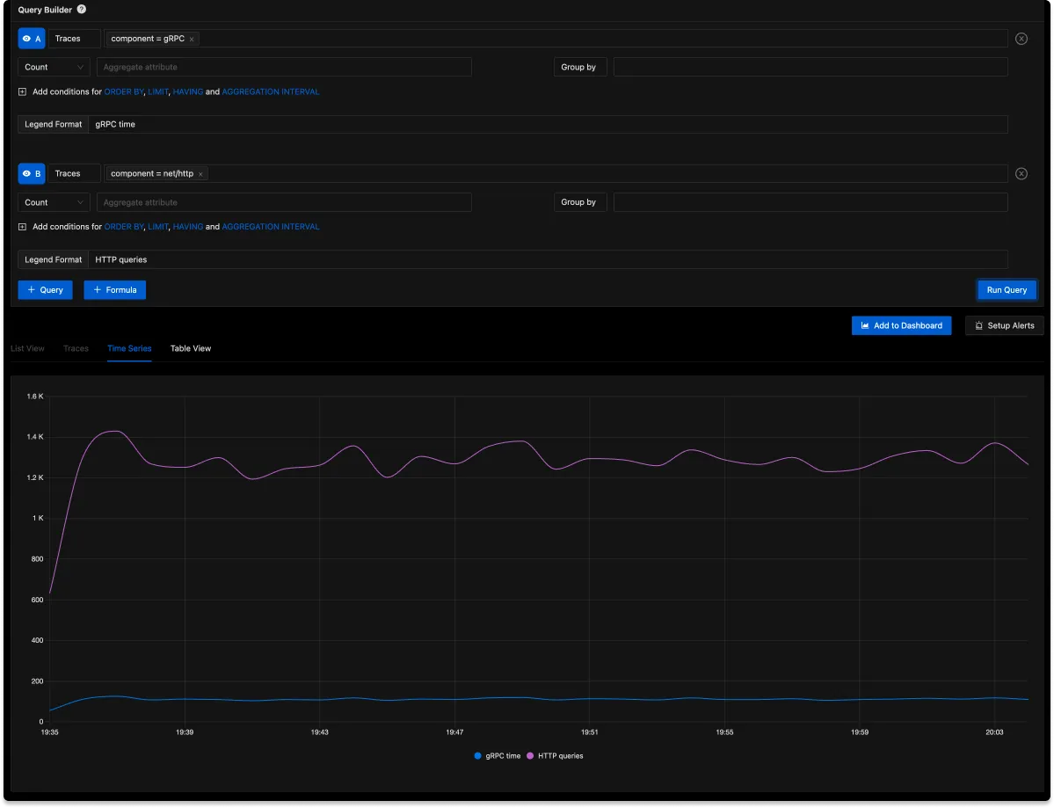Open Group by field for query B
Screen dimensions: 1054x808
(x=810, y=202)
